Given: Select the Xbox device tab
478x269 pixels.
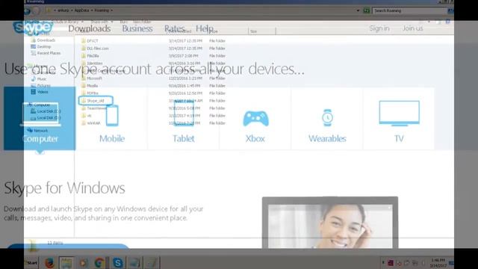Looking at the screenshot, I should pos(255,118).
